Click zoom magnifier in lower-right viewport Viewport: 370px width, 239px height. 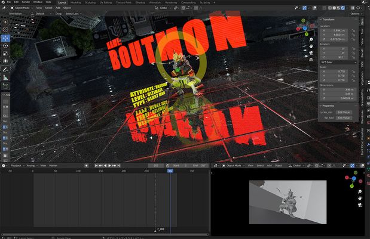click(x=360, y=192)
